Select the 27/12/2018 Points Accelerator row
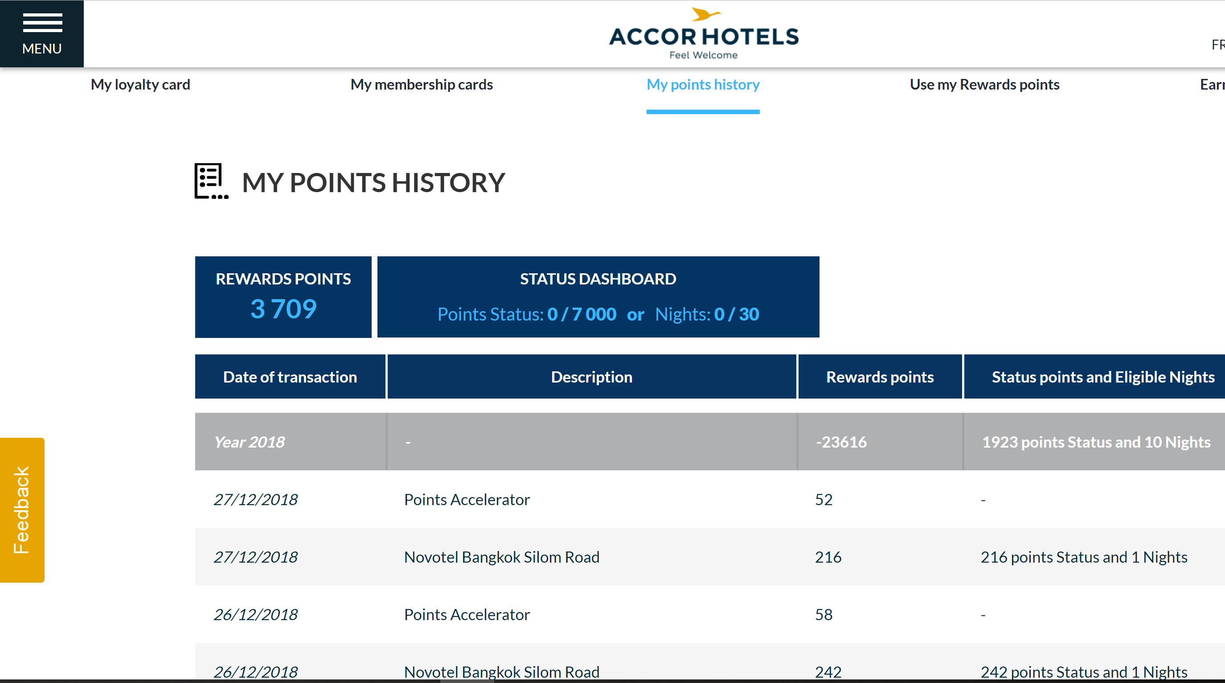 (466, 499)
